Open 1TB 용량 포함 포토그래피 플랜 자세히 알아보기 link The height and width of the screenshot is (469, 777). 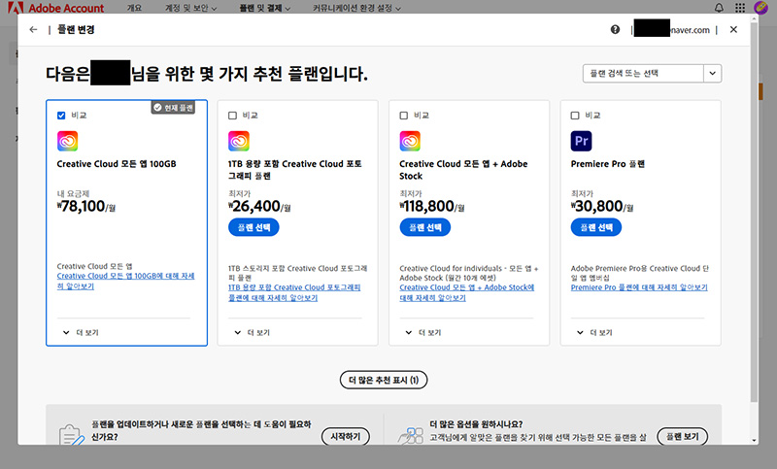(294, 292)
